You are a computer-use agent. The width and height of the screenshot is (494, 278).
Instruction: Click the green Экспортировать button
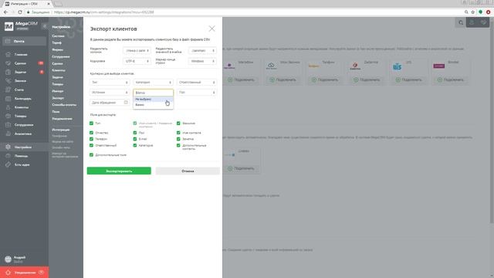point(119,171)
